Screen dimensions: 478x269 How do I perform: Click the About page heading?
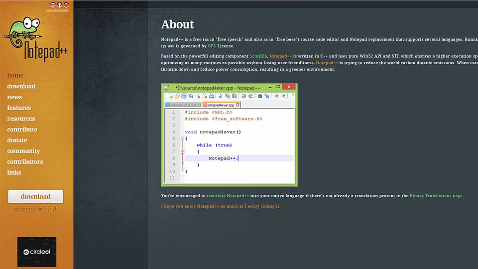coord(177,24)
